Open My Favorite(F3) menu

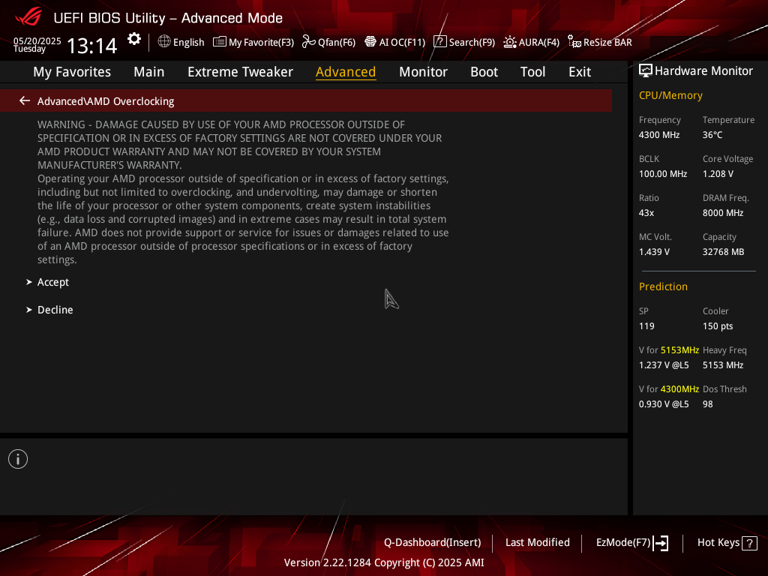coord(261,42)
